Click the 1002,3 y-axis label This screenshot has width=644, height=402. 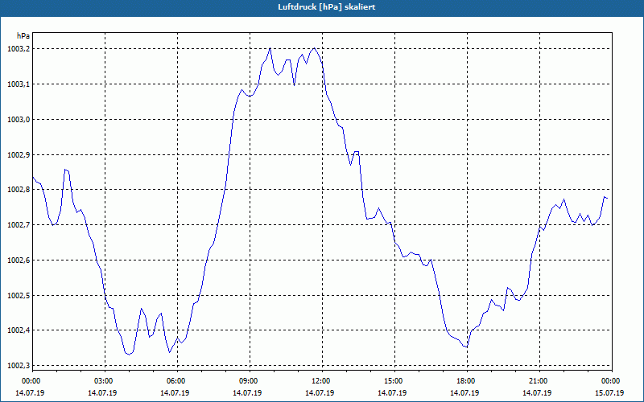[x=19, y=366]
